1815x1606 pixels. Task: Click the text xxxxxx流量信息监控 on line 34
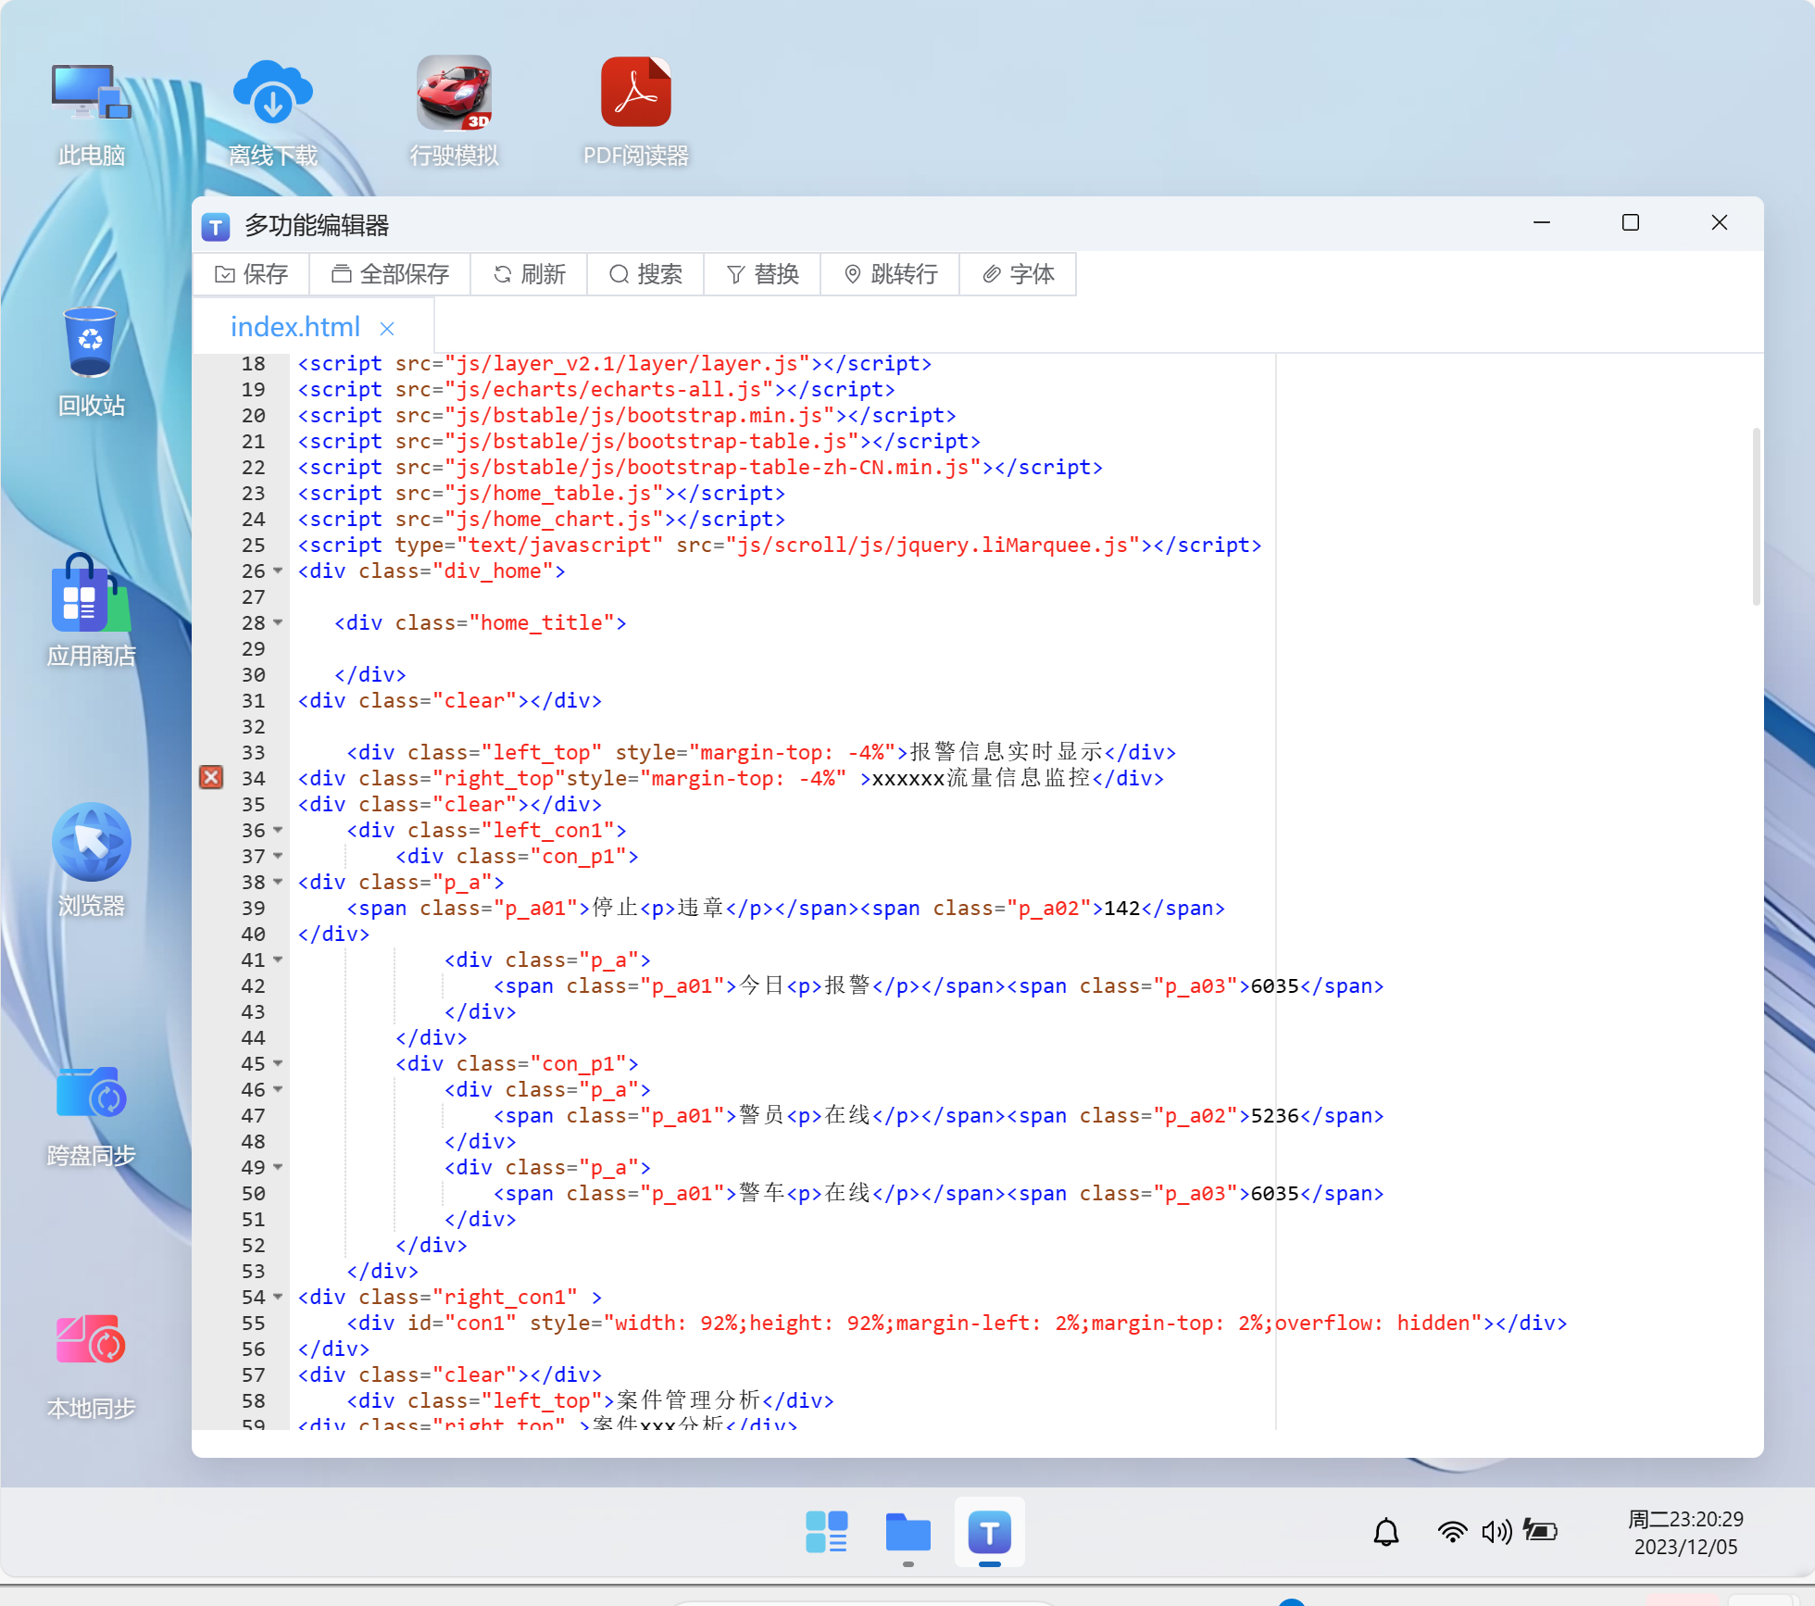(x=982, y=778)
